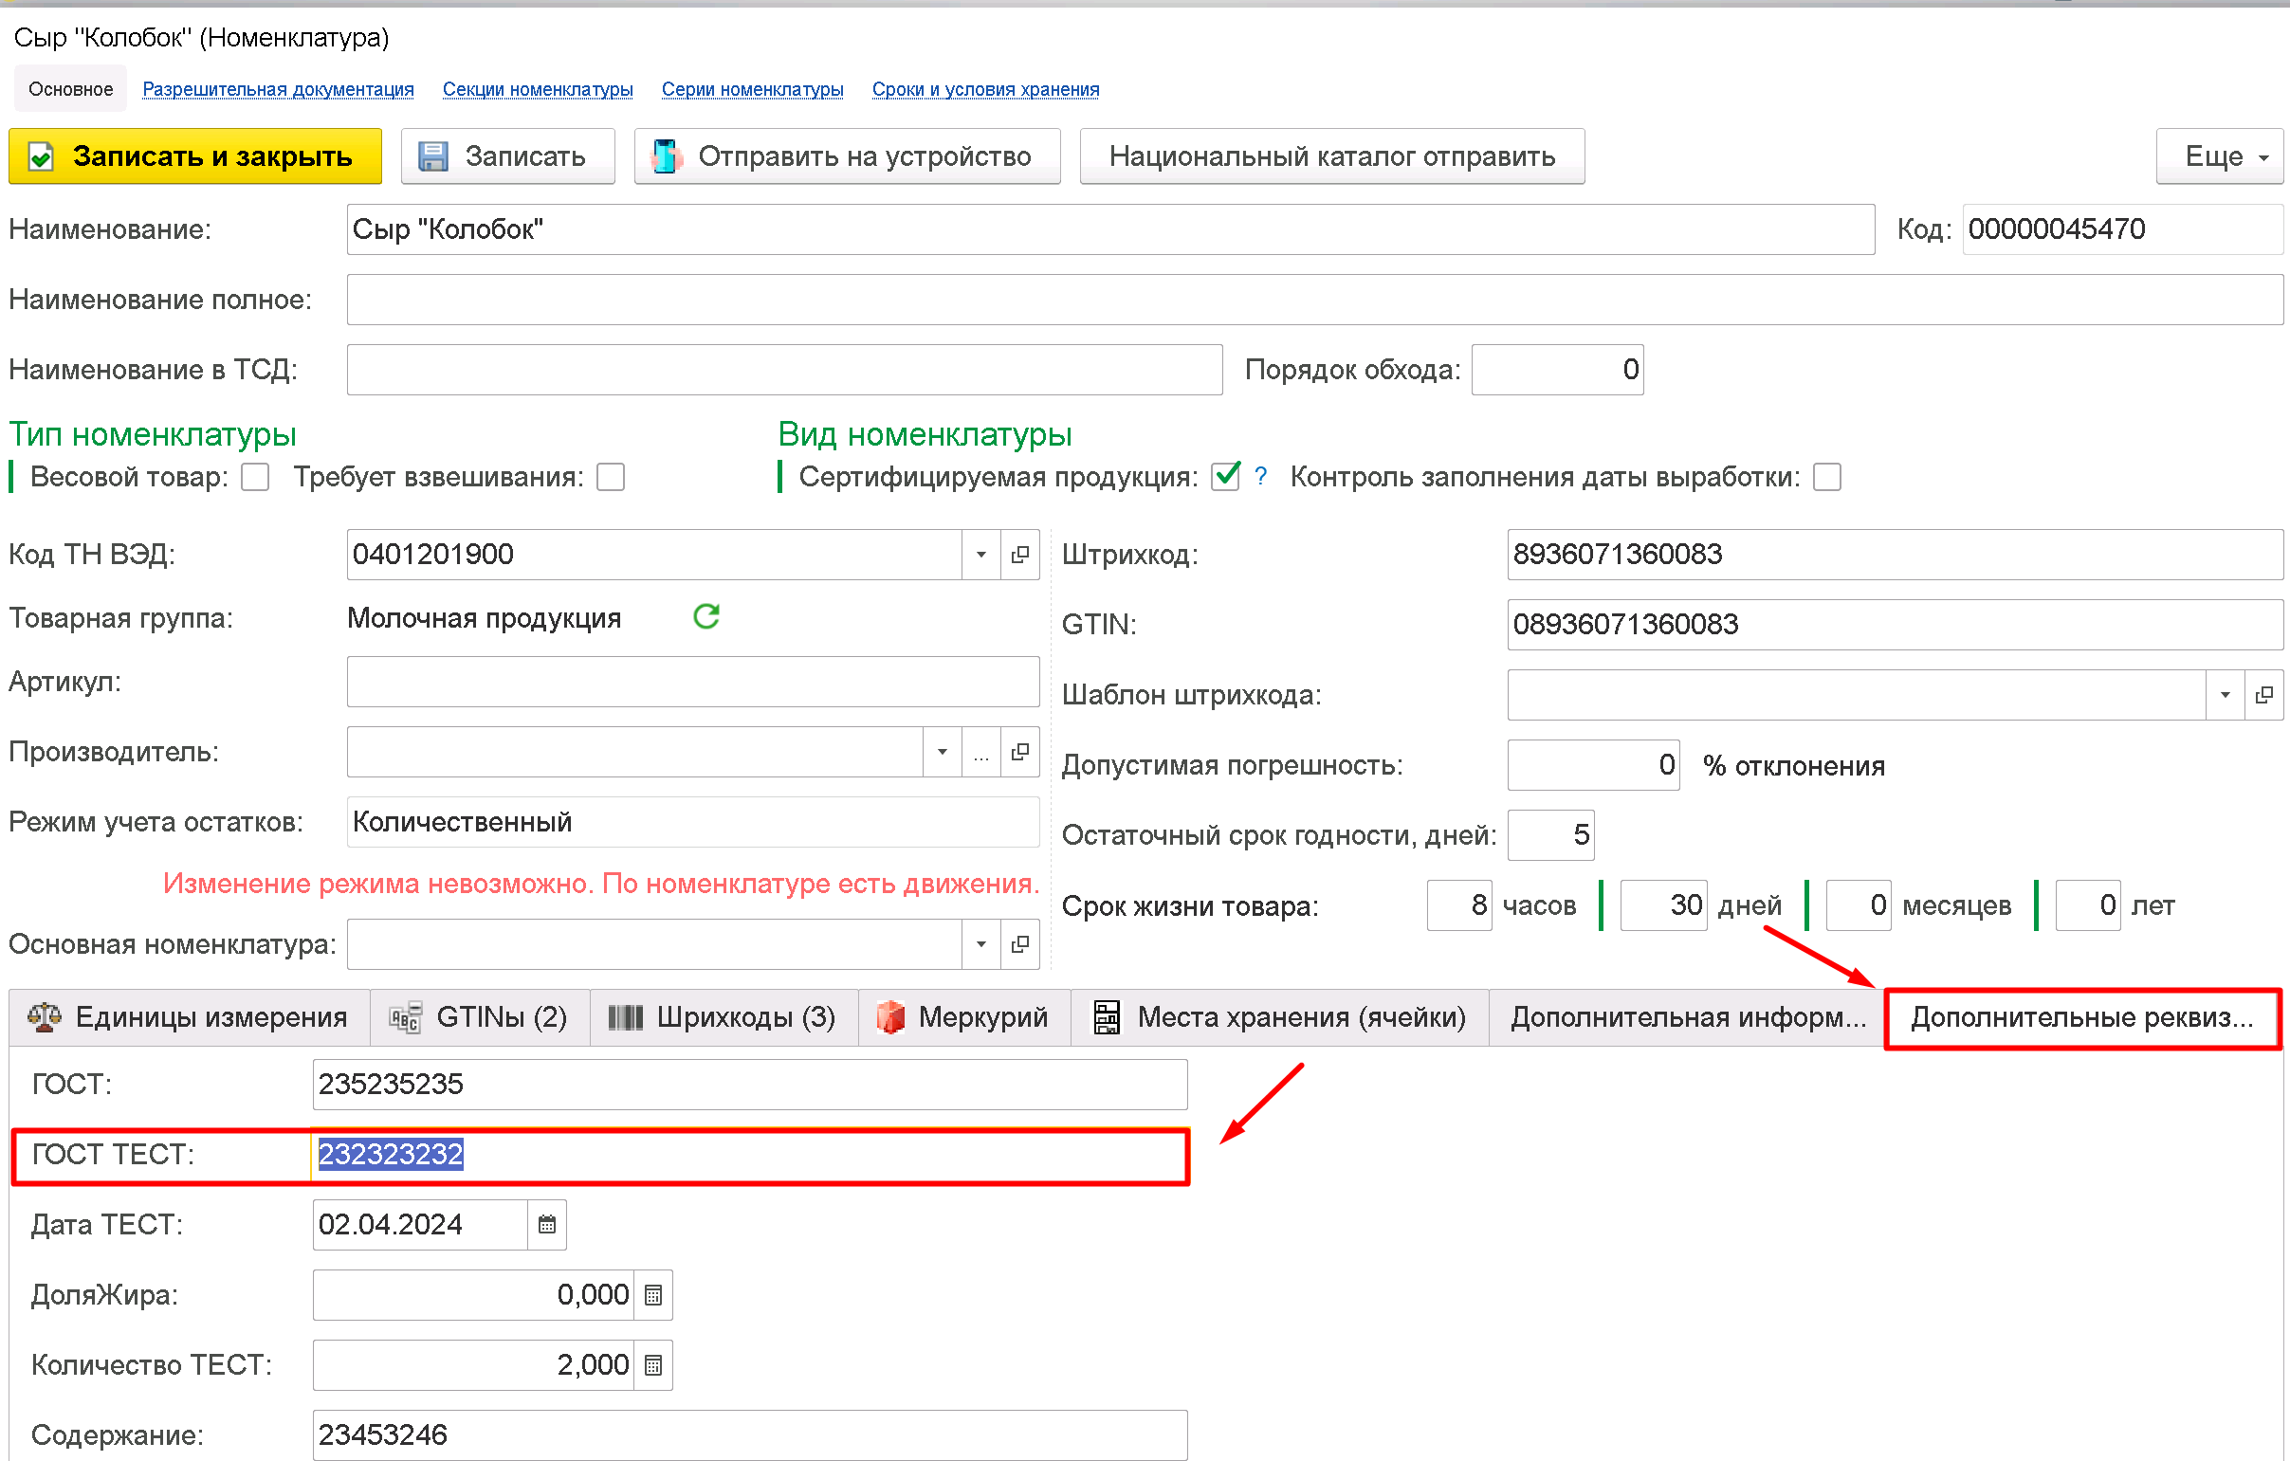Screen dimensions: 2290x1461
Task: Click the 'Содержание' input field
Action: pos(750,1435)
